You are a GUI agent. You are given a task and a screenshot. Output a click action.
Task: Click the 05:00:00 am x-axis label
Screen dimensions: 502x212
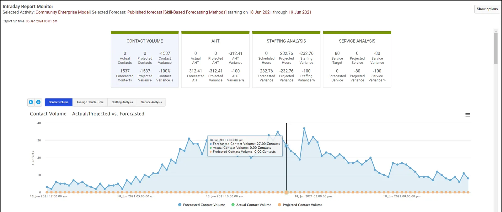click(x=136, y=196)
